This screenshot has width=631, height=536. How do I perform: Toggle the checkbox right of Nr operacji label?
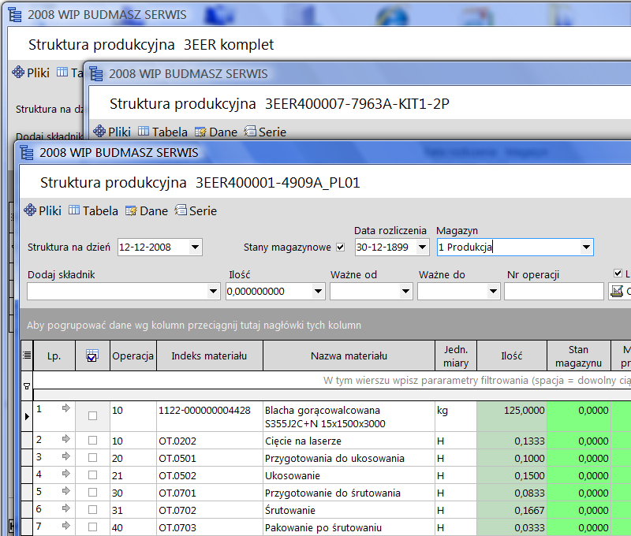coord(618,274)
